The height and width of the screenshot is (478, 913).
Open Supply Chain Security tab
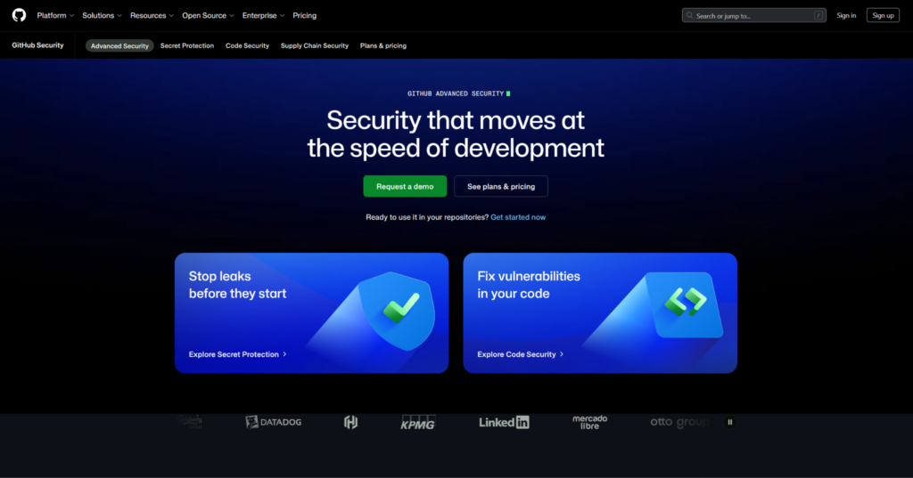click(315, 46)
